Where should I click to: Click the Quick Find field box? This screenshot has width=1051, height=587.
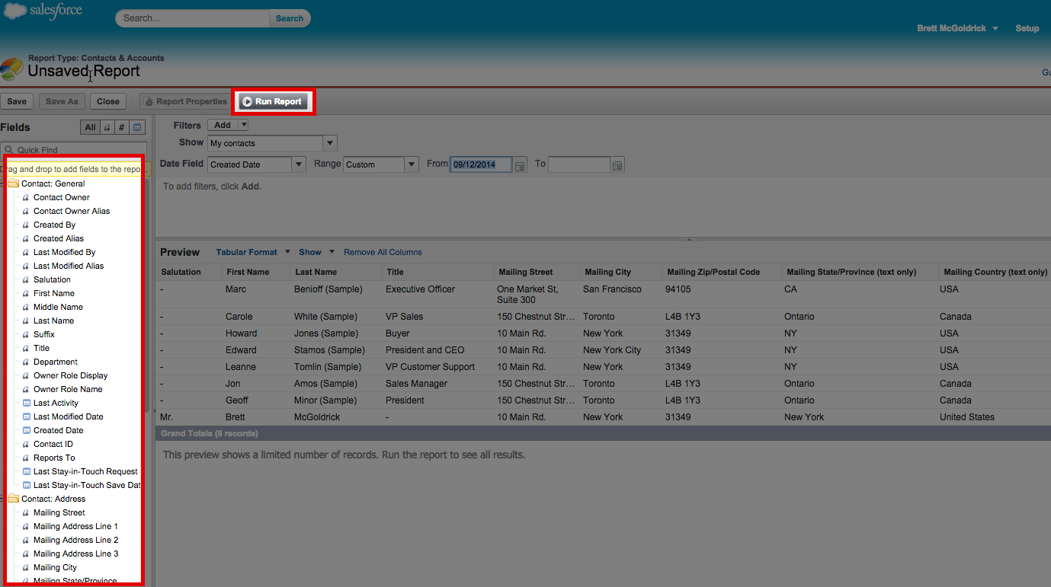74,150
